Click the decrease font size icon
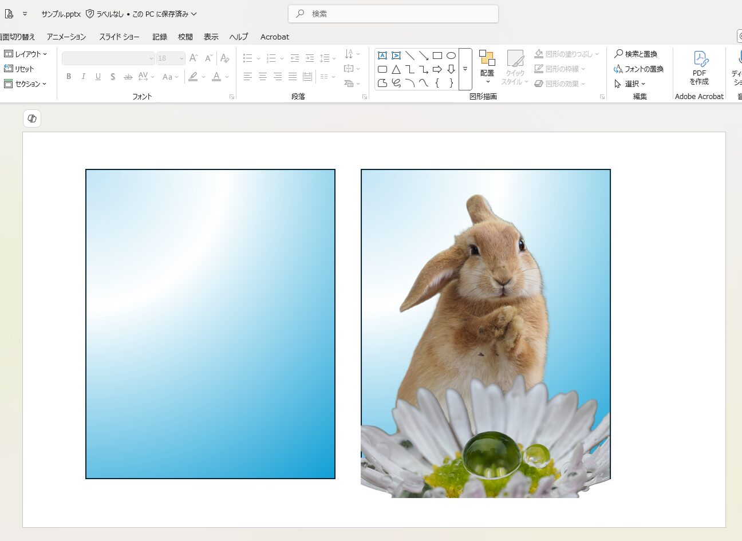This screenshot has width=742, height=541. point(208,58)
